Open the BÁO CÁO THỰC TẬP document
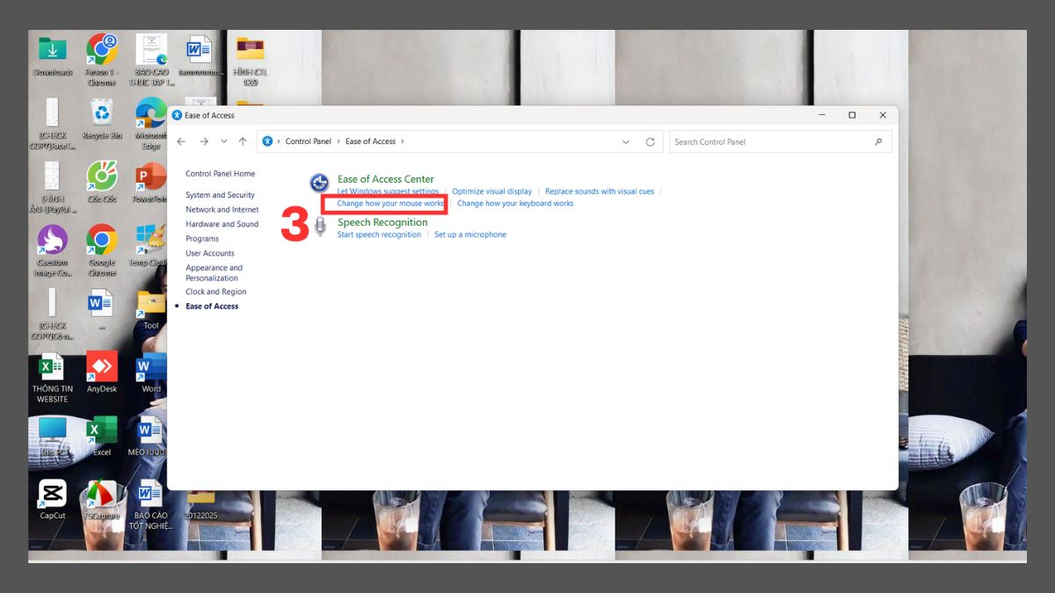The image size is (1055, 593). 151,49
